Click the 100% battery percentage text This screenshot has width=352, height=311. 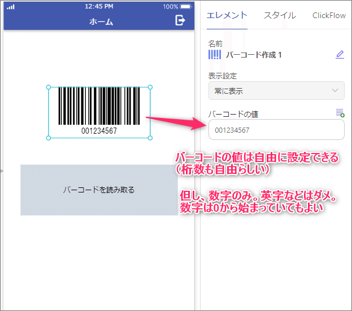(171, 7)
